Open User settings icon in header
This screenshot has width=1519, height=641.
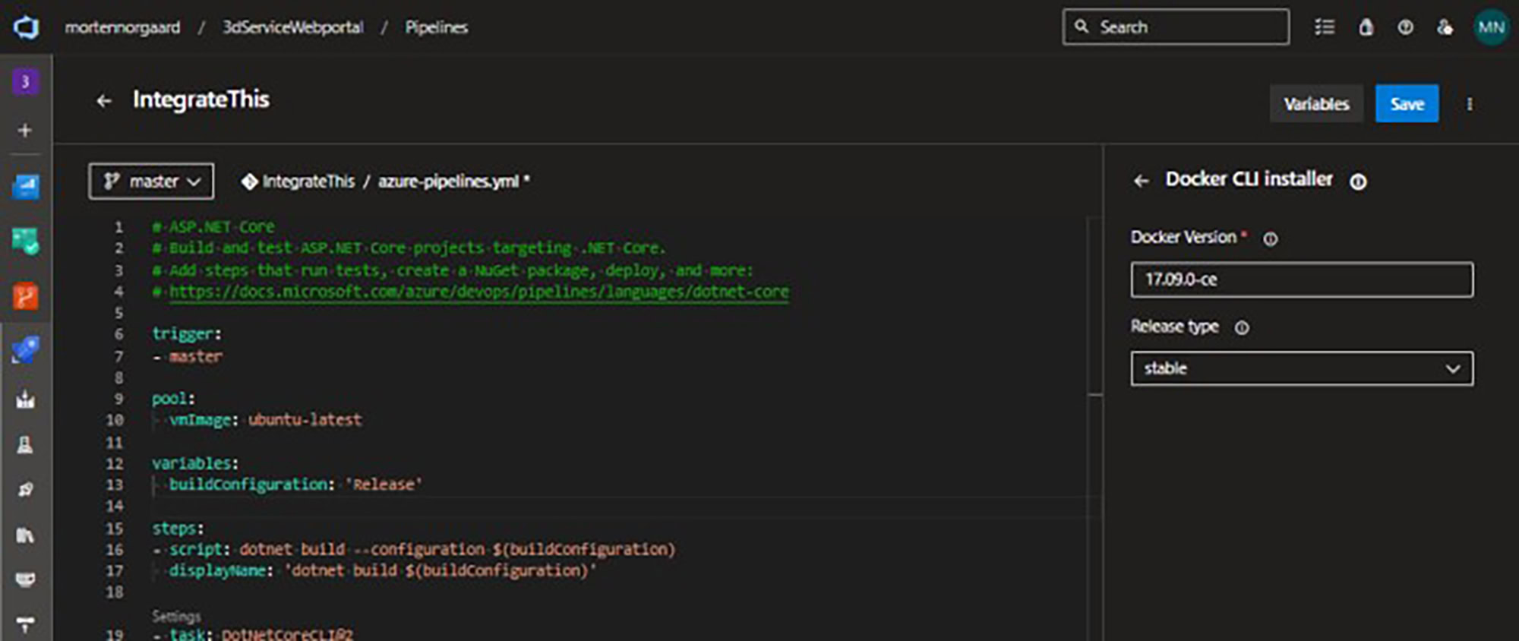pos(1445,27)
